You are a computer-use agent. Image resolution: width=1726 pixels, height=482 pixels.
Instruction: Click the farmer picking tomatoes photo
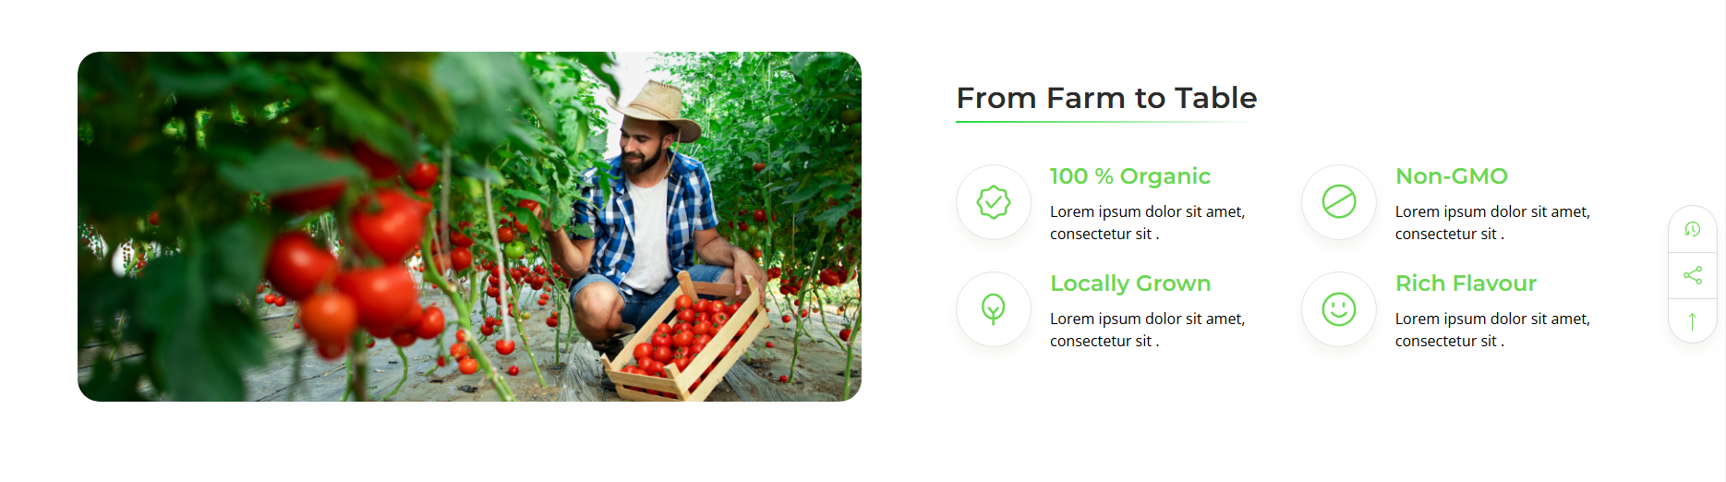[x=469, y=226]
